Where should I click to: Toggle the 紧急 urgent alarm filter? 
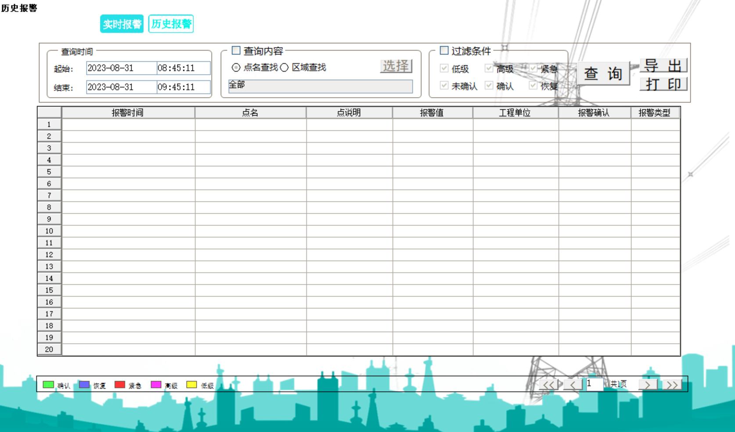[533, 68]
